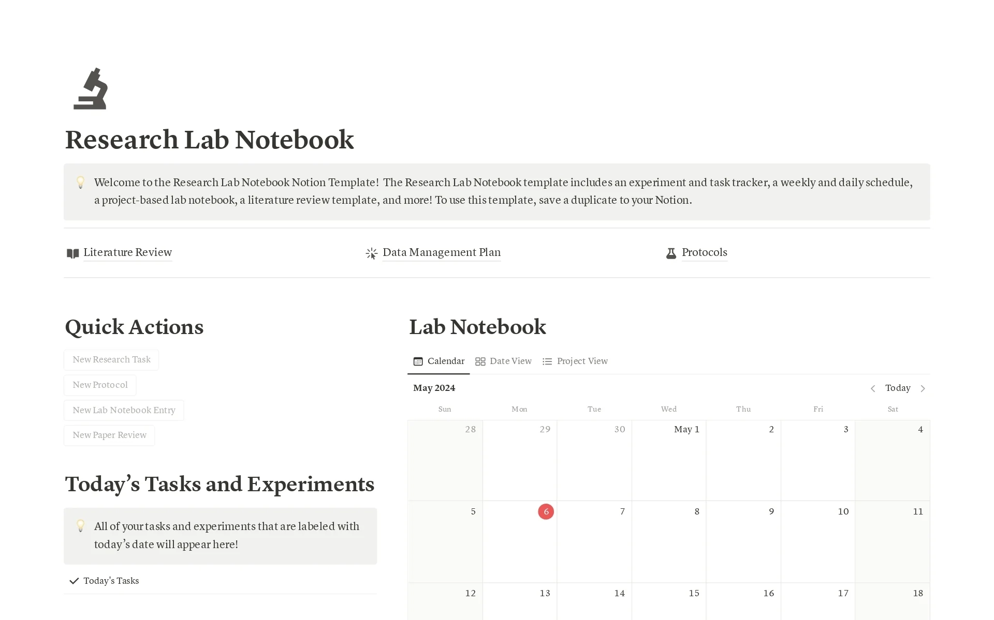Image resolution: width=994 pixels, height=620 pixels.
Task: Click the Project View icon in Lab Notebook
Action: (547, 361)
